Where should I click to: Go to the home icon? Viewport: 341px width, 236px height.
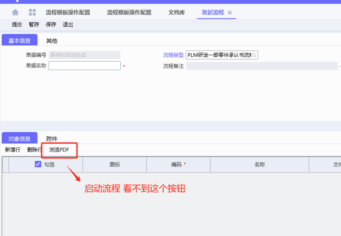[x=15, y=12]
